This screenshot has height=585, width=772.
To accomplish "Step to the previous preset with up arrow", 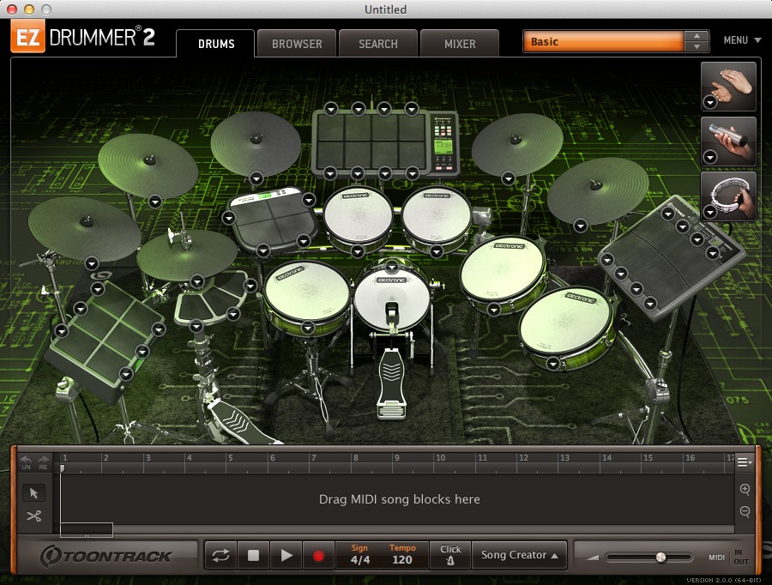I will pos(697,36).
